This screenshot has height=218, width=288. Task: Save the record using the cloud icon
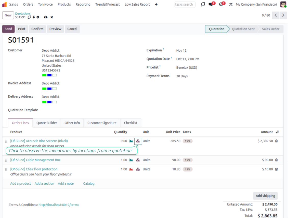pos(46,17)
